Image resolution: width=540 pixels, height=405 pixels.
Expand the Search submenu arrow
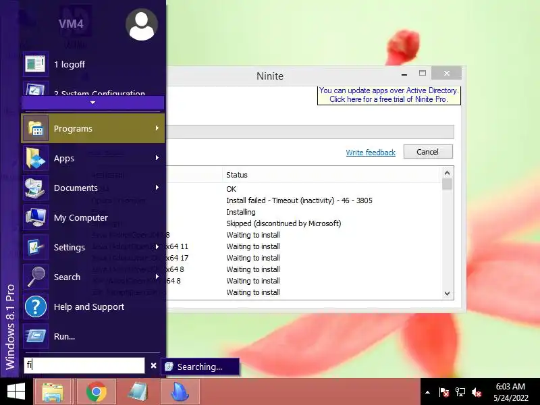[x=157, y=277]
